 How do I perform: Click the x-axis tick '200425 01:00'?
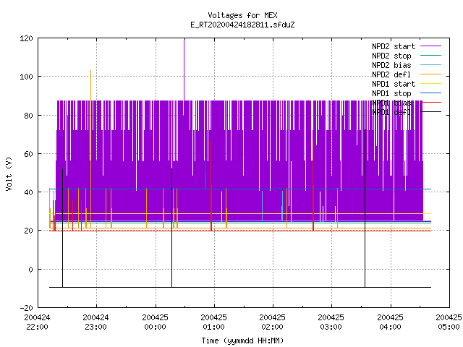tap(214, 322)
